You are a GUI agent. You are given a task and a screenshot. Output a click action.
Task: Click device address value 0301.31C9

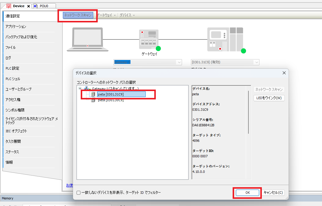(200, 110)
